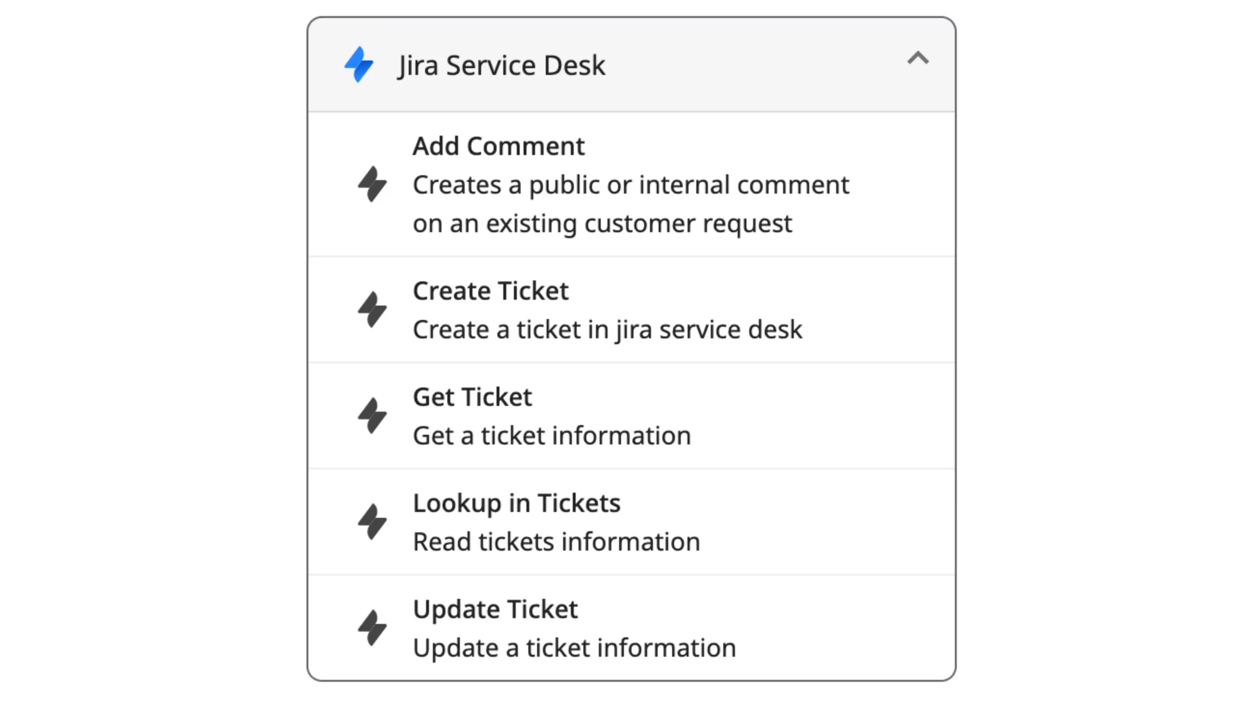Click the Lookup in Tickets icon
Screen dimensions: 1248x702
pos(372,522)
